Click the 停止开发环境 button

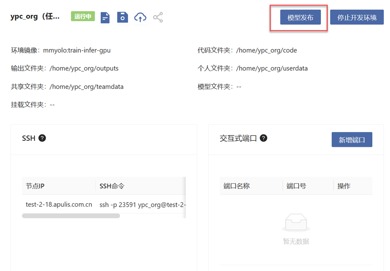pos(357,17)
